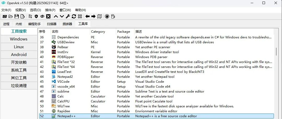The width and height of the screenshot is (282, 119).
Task: Open the 开发依赖 sidebar category
Action: click(x=19, y=62)
